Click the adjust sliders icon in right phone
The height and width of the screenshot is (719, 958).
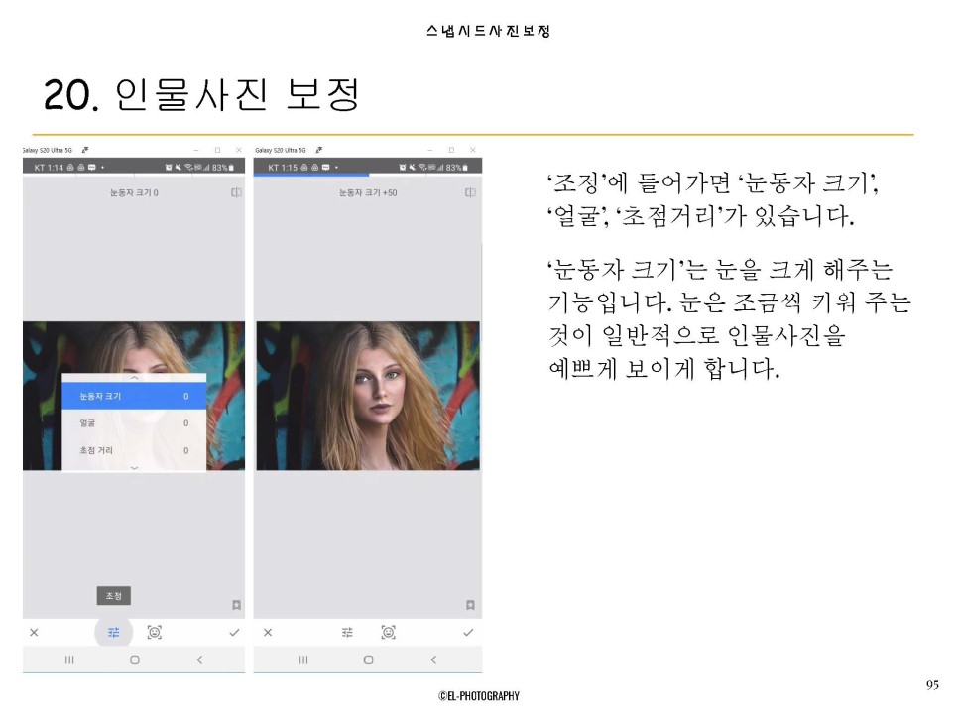tap(348, 633)
